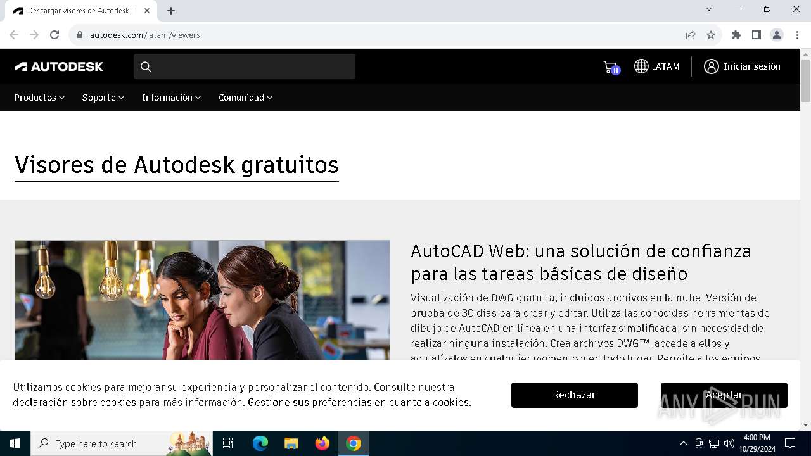Image resolution: width=811 pixels, height=456 pixels.
Task: Click the taskbar clock showing 4:00 PM
Action: 757,443
